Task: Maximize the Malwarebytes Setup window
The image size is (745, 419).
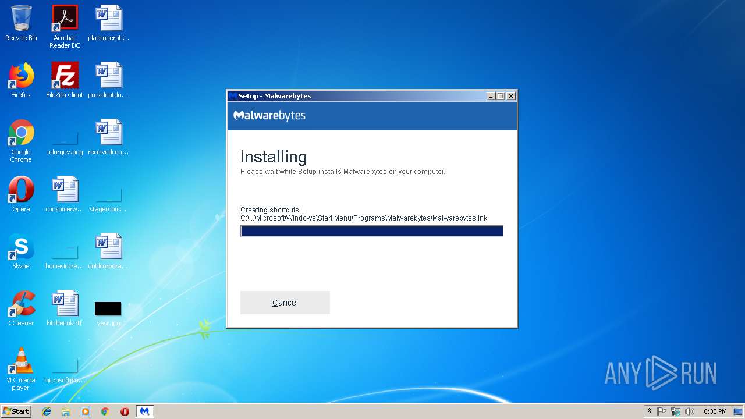Action: click(x=501, y=96)
